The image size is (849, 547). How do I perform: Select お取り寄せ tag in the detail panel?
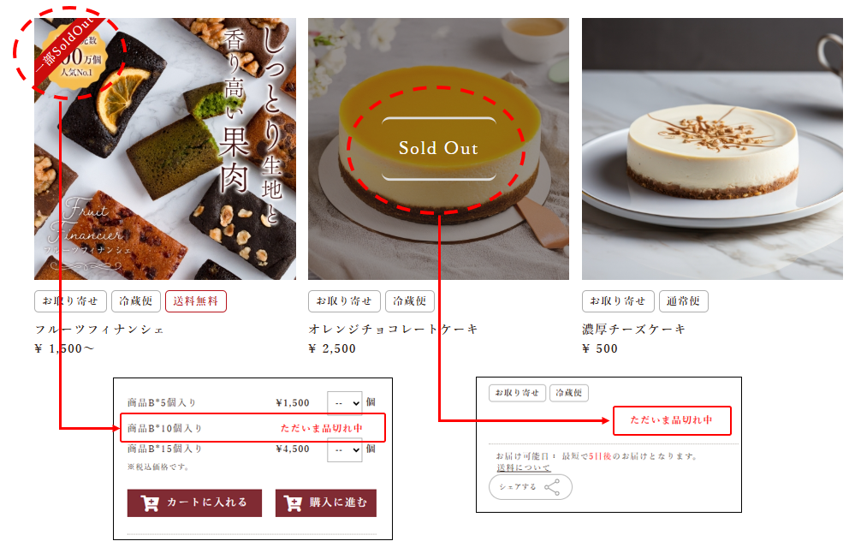517,393
